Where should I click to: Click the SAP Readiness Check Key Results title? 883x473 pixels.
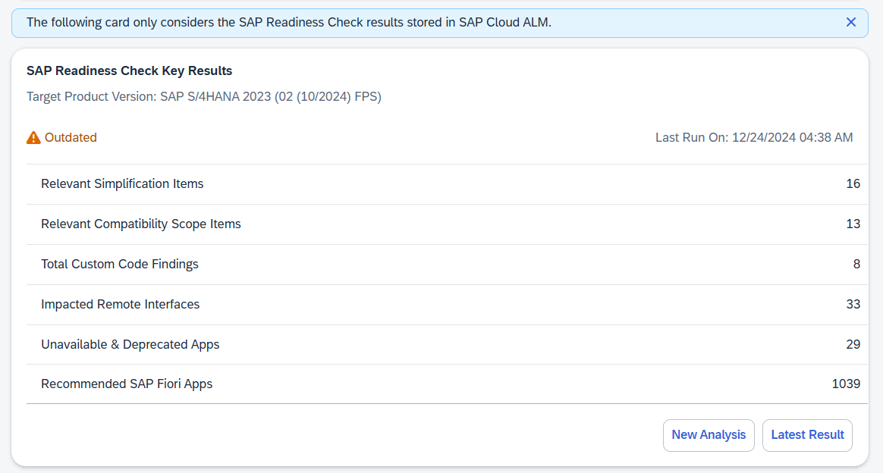130,71
